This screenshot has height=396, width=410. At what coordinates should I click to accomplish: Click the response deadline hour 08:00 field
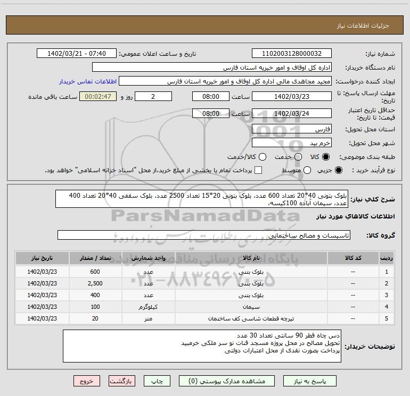pyautogui.click(x=211, y=96)
